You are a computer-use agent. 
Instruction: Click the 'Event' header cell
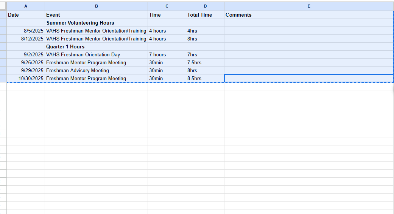(96, 15)
